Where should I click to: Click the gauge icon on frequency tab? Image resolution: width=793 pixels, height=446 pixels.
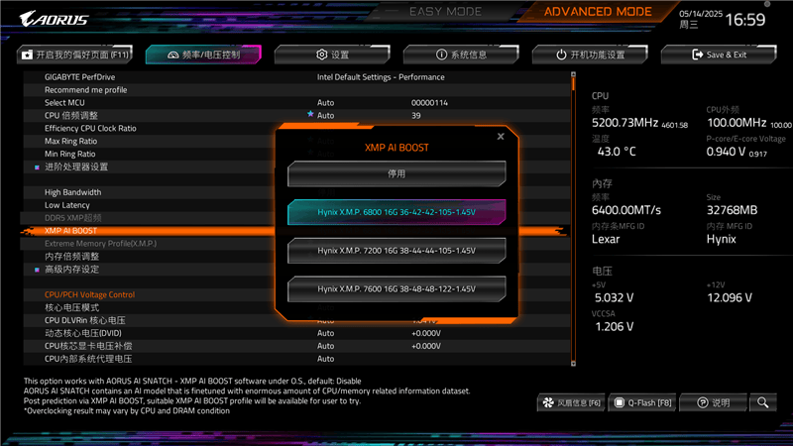pos(172,55)
